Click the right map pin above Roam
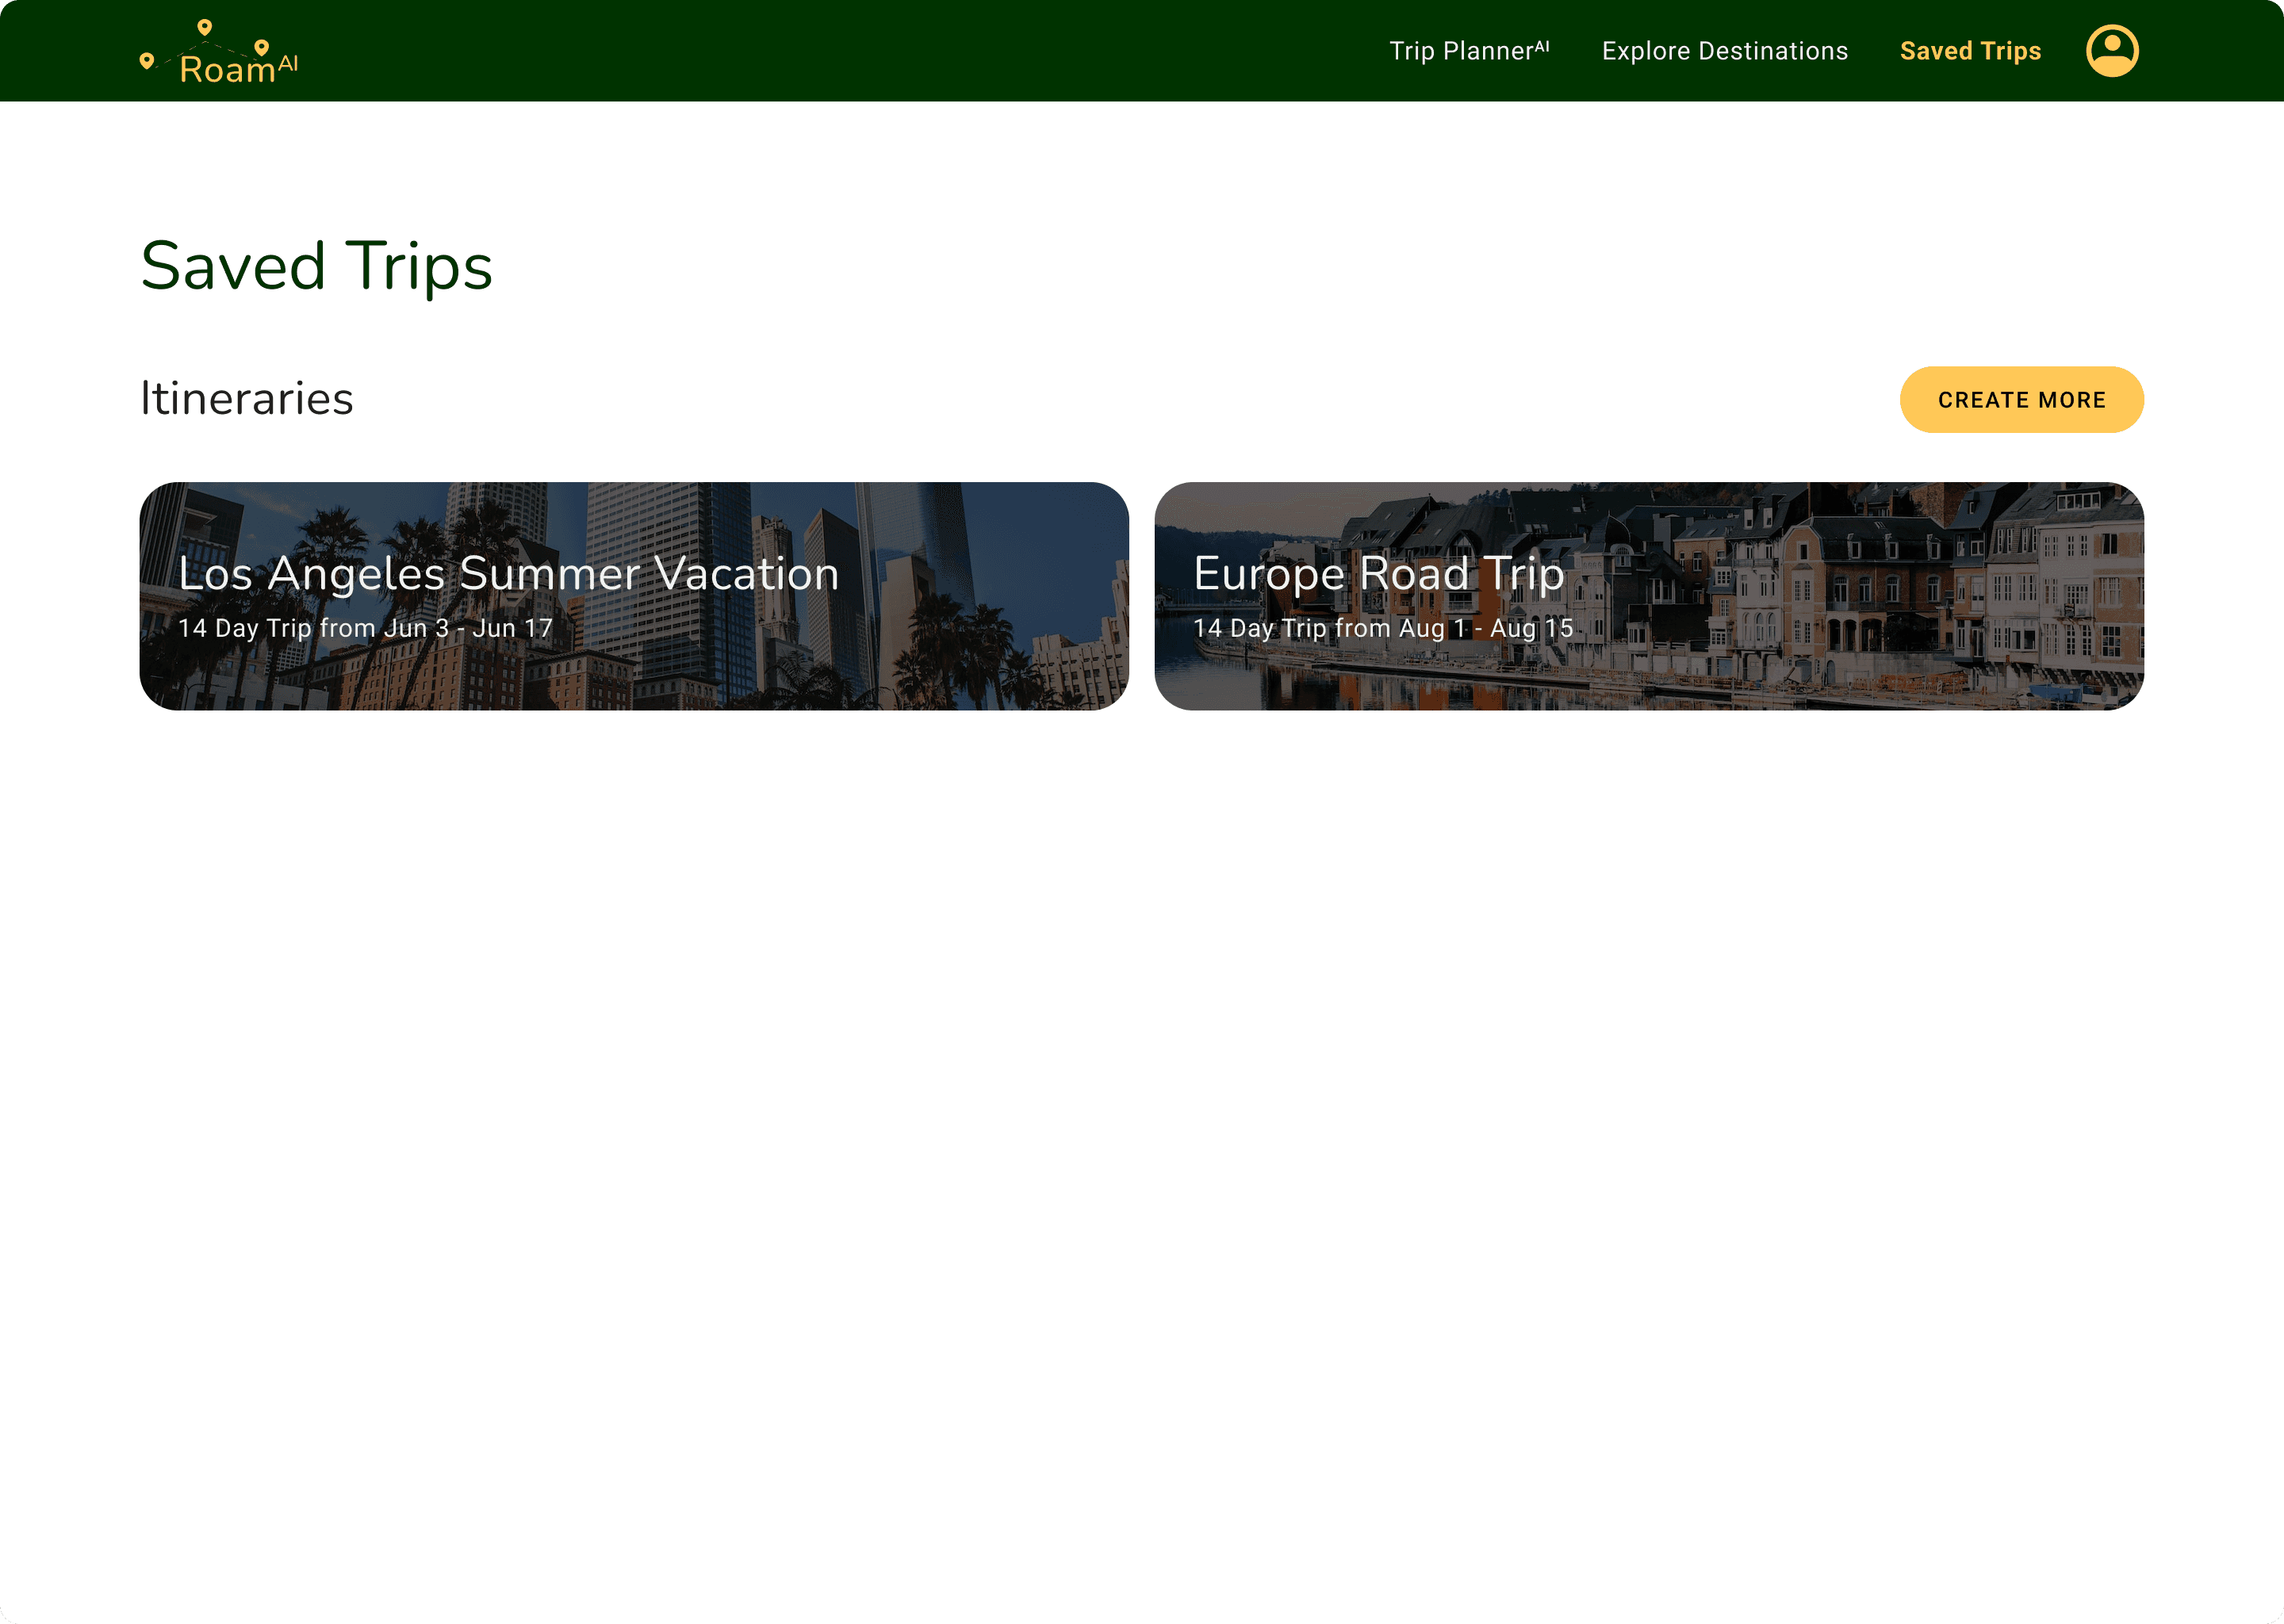 coord(261,47)
